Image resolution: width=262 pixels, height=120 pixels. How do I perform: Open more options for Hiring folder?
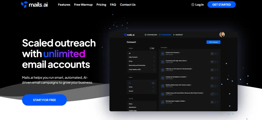(x=154, y=61)
